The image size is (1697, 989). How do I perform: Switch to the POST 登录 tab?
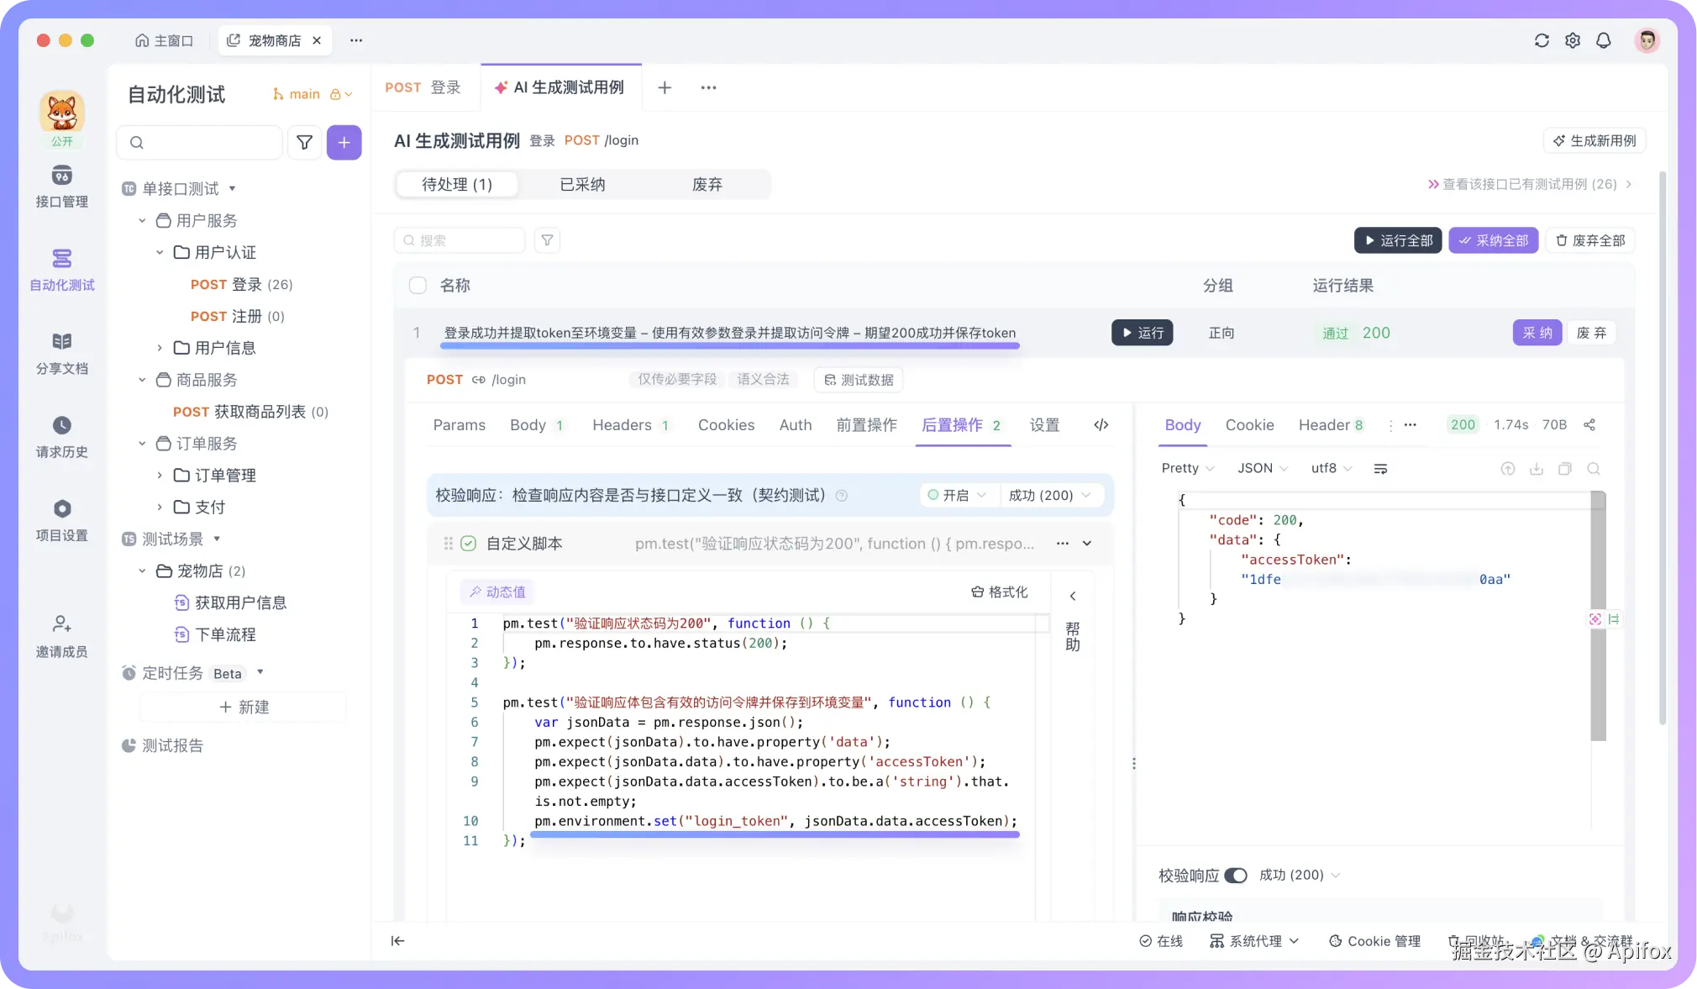click(423, 87)
